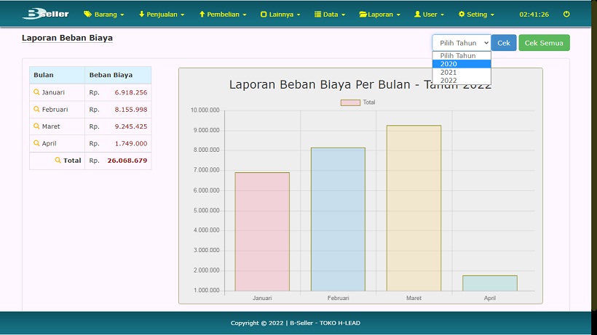The height and width of the screenshot is (335, 597).
Task: Toggle the Total legend in chart
Action: coord(357,102)
